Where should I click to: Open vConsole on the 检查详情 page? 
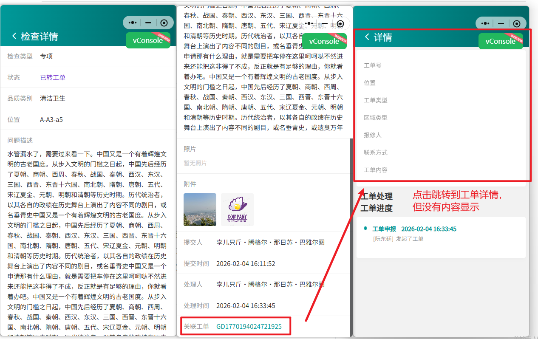coord(148,40)
